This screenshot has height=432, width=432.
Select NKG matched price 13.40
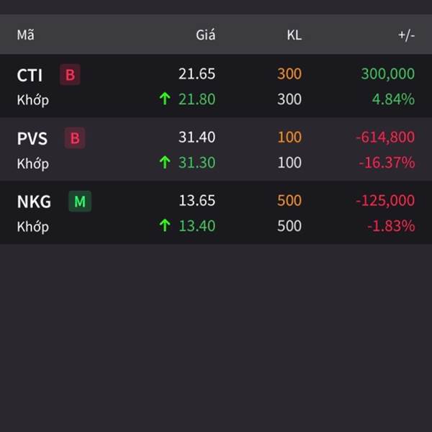coord(197,226)
